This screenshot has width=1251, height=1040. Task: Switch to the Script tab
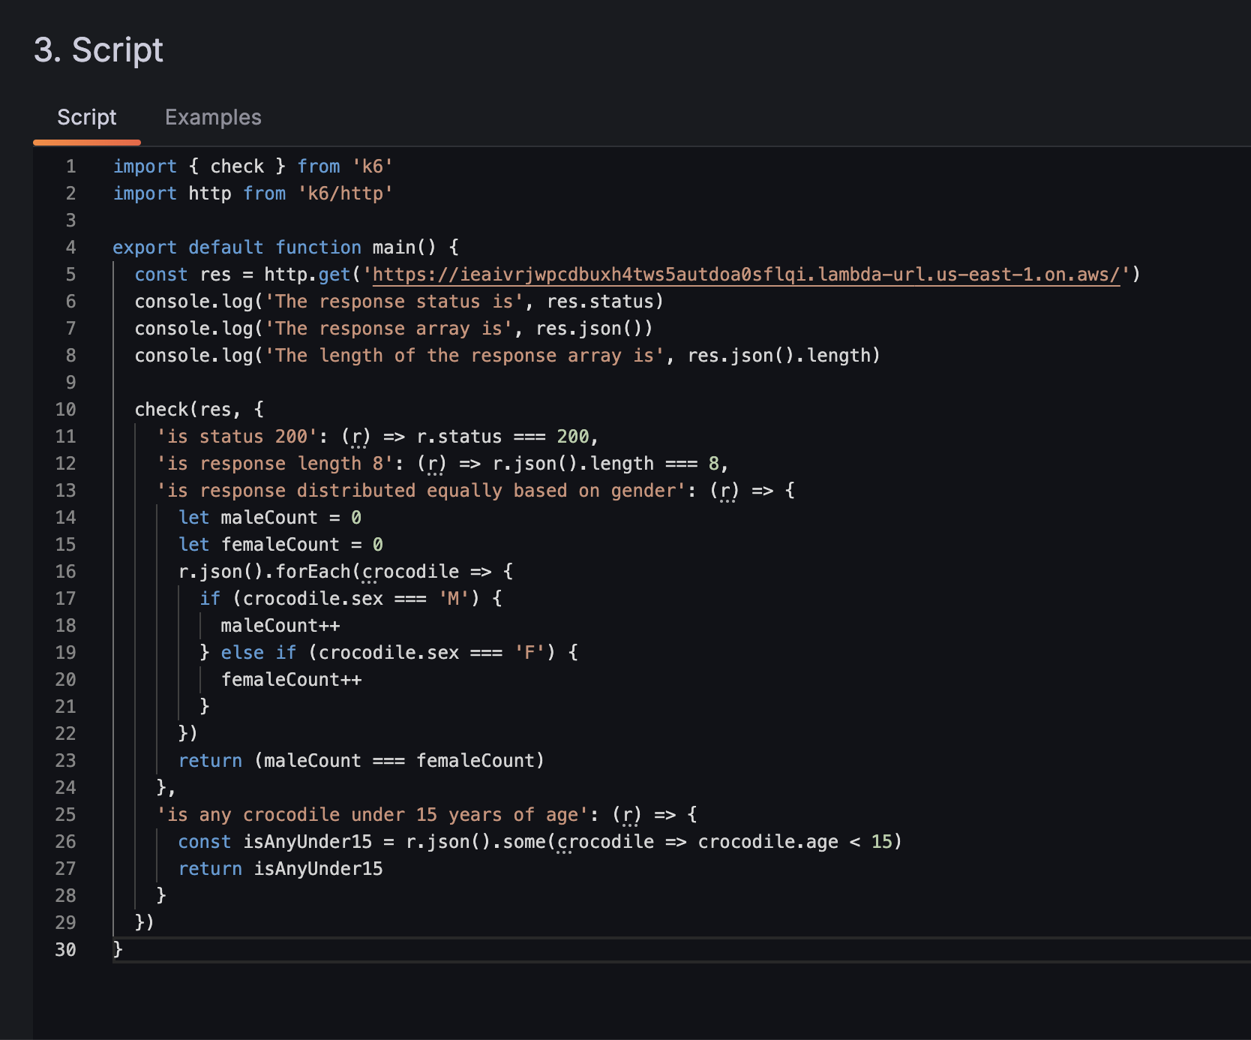87,117
